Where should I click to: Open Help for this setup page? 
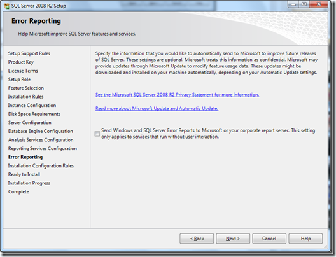305,239
